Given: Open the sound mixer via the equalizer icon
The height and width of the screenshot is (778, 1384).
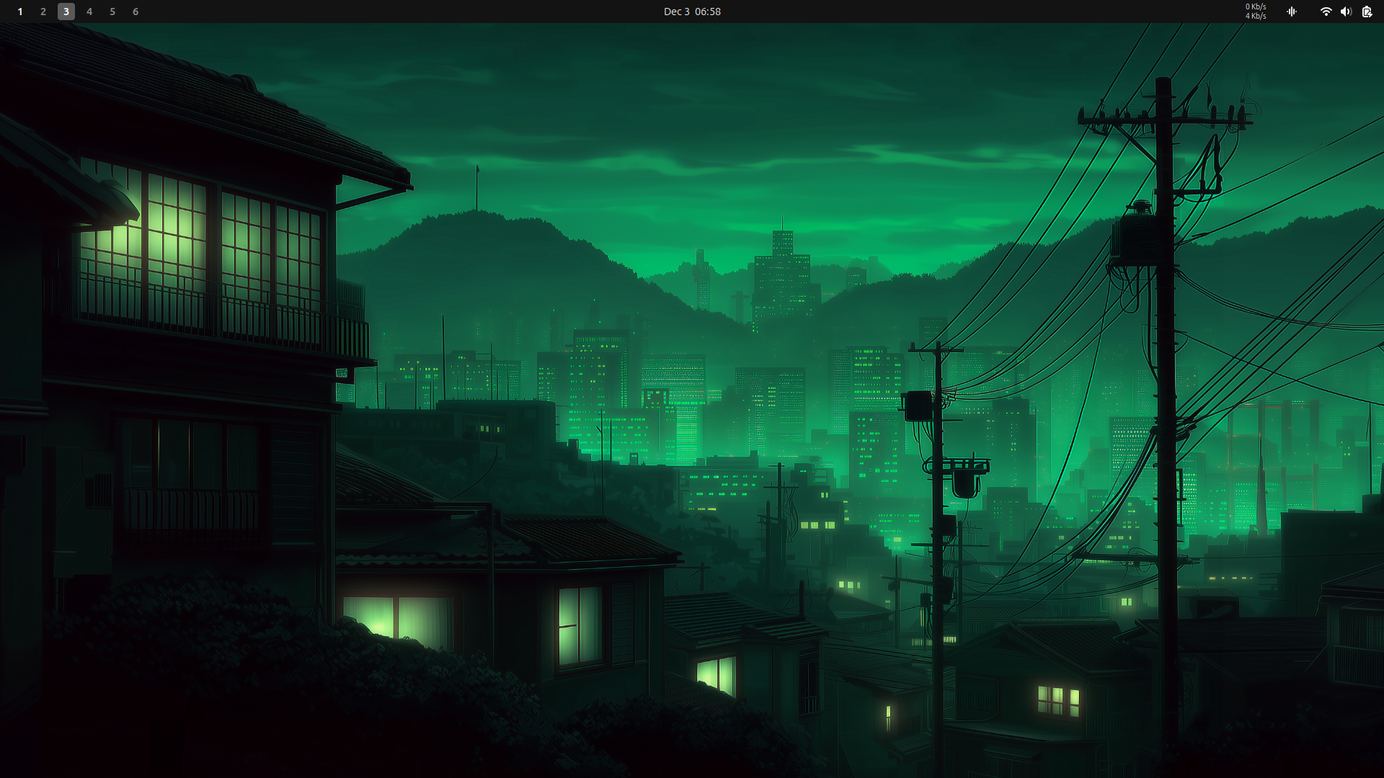Looking at the screenshot, I should pos(1291,12).
